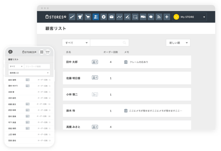Select the highlighted customer list icon
221x151 pixels.
click(x=96, y=17)
